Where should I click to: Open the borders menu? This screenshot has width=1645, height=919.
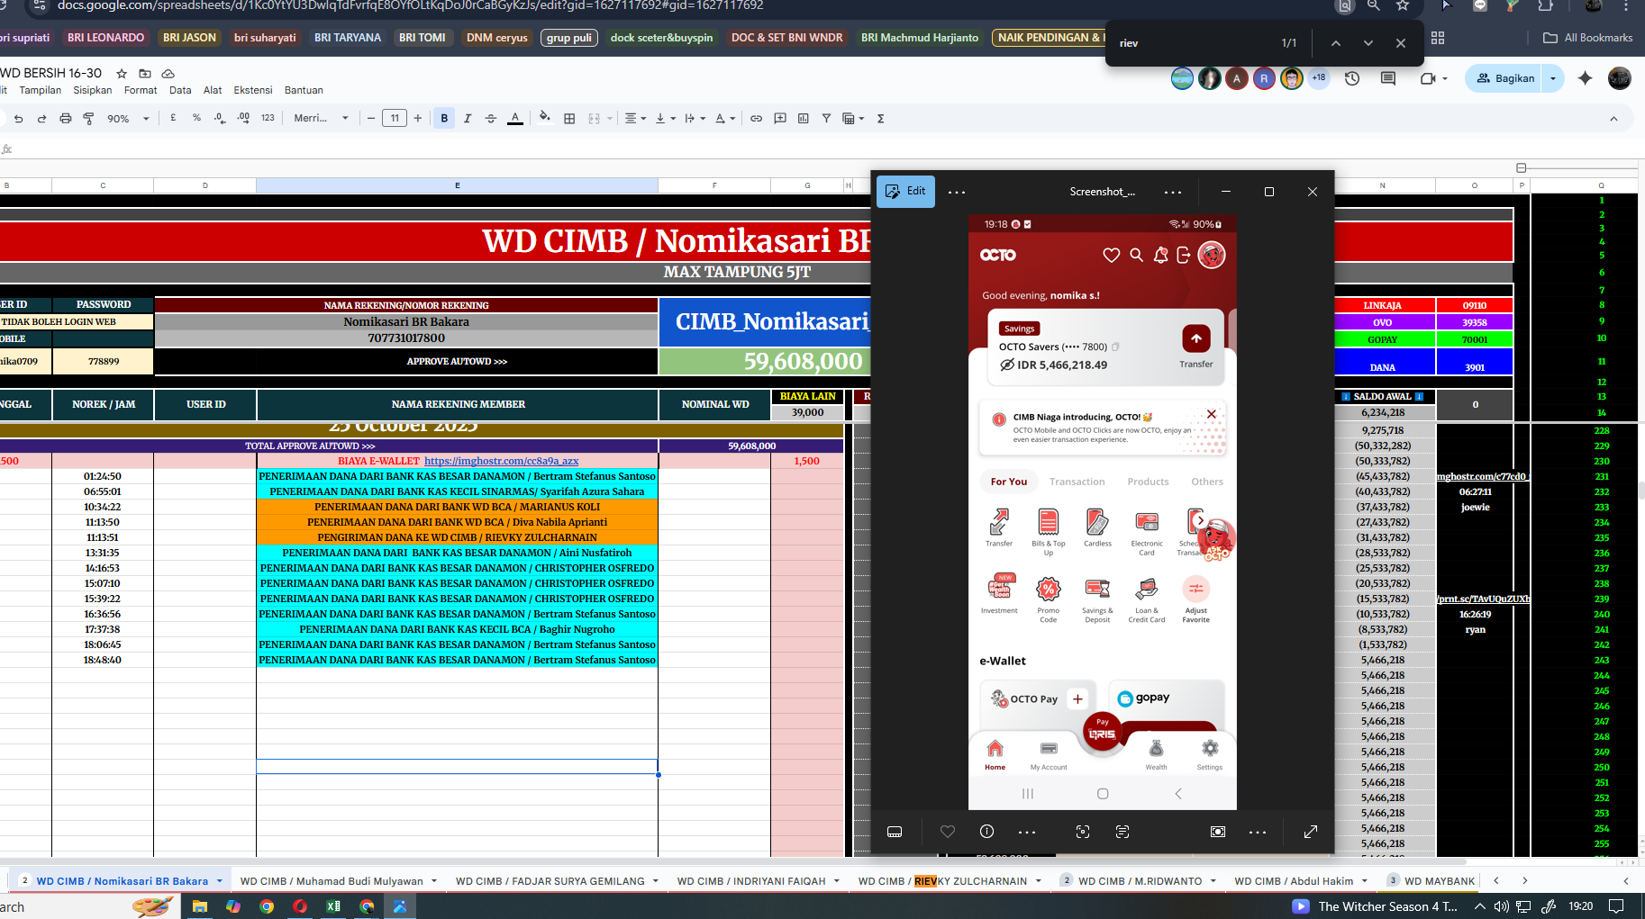[x=569, y=118]
